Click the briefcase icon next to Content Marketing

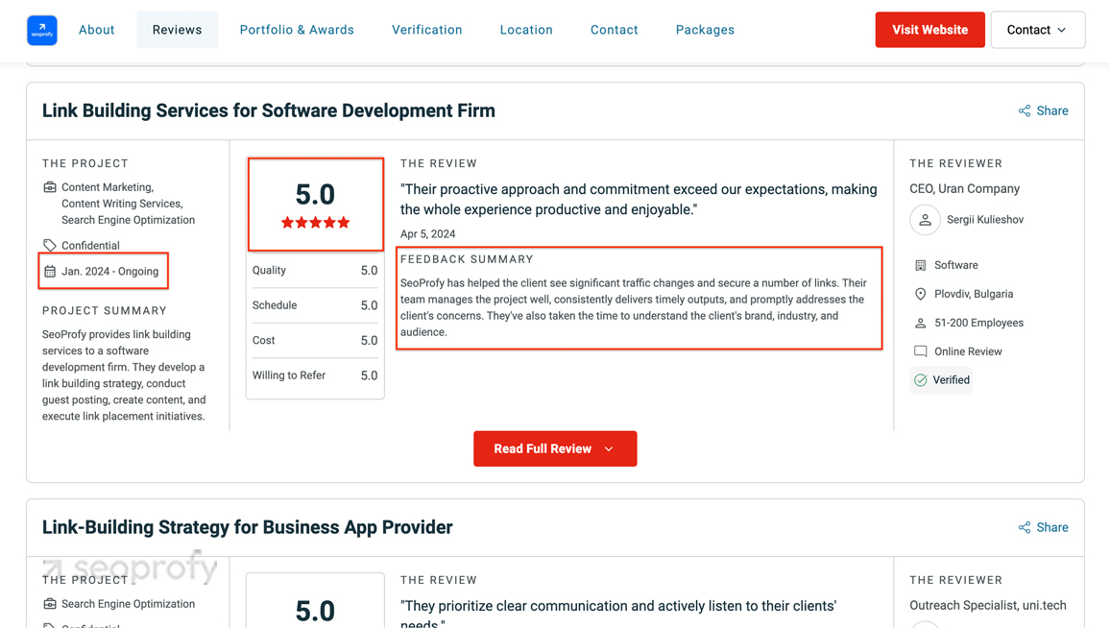pos(50,187)
